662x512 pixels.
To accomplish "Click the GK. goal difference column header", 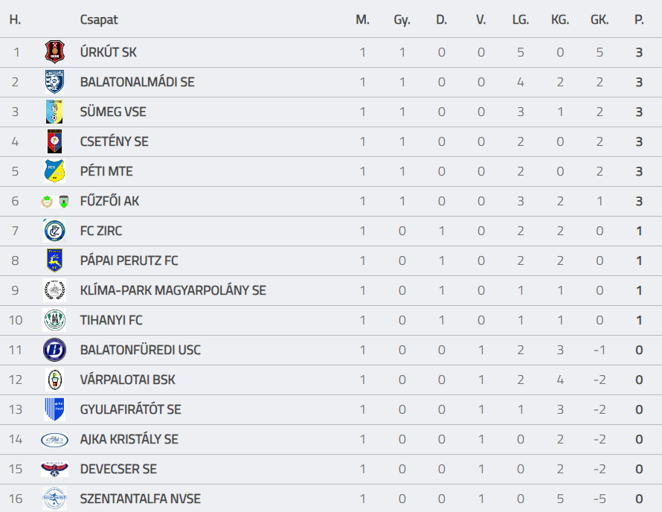I will pyautogui.click(x=600, y=20).
